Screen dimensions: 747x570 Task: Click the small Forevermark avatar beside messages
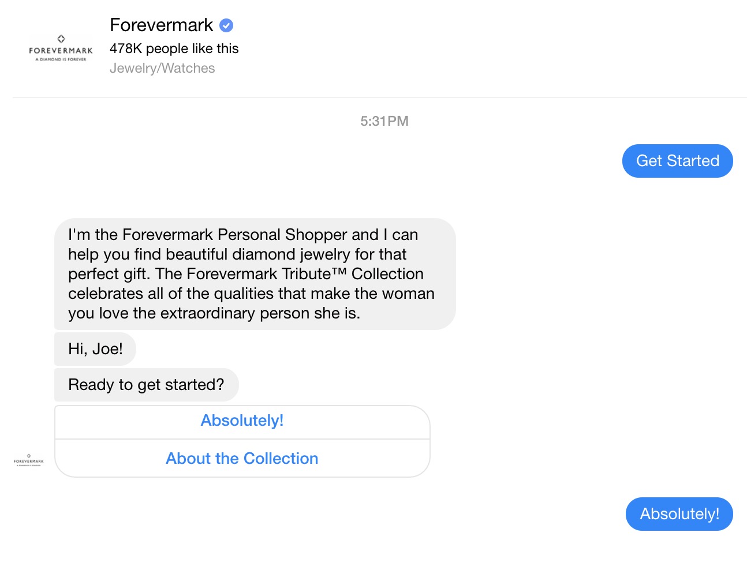(x=29, y=460)
